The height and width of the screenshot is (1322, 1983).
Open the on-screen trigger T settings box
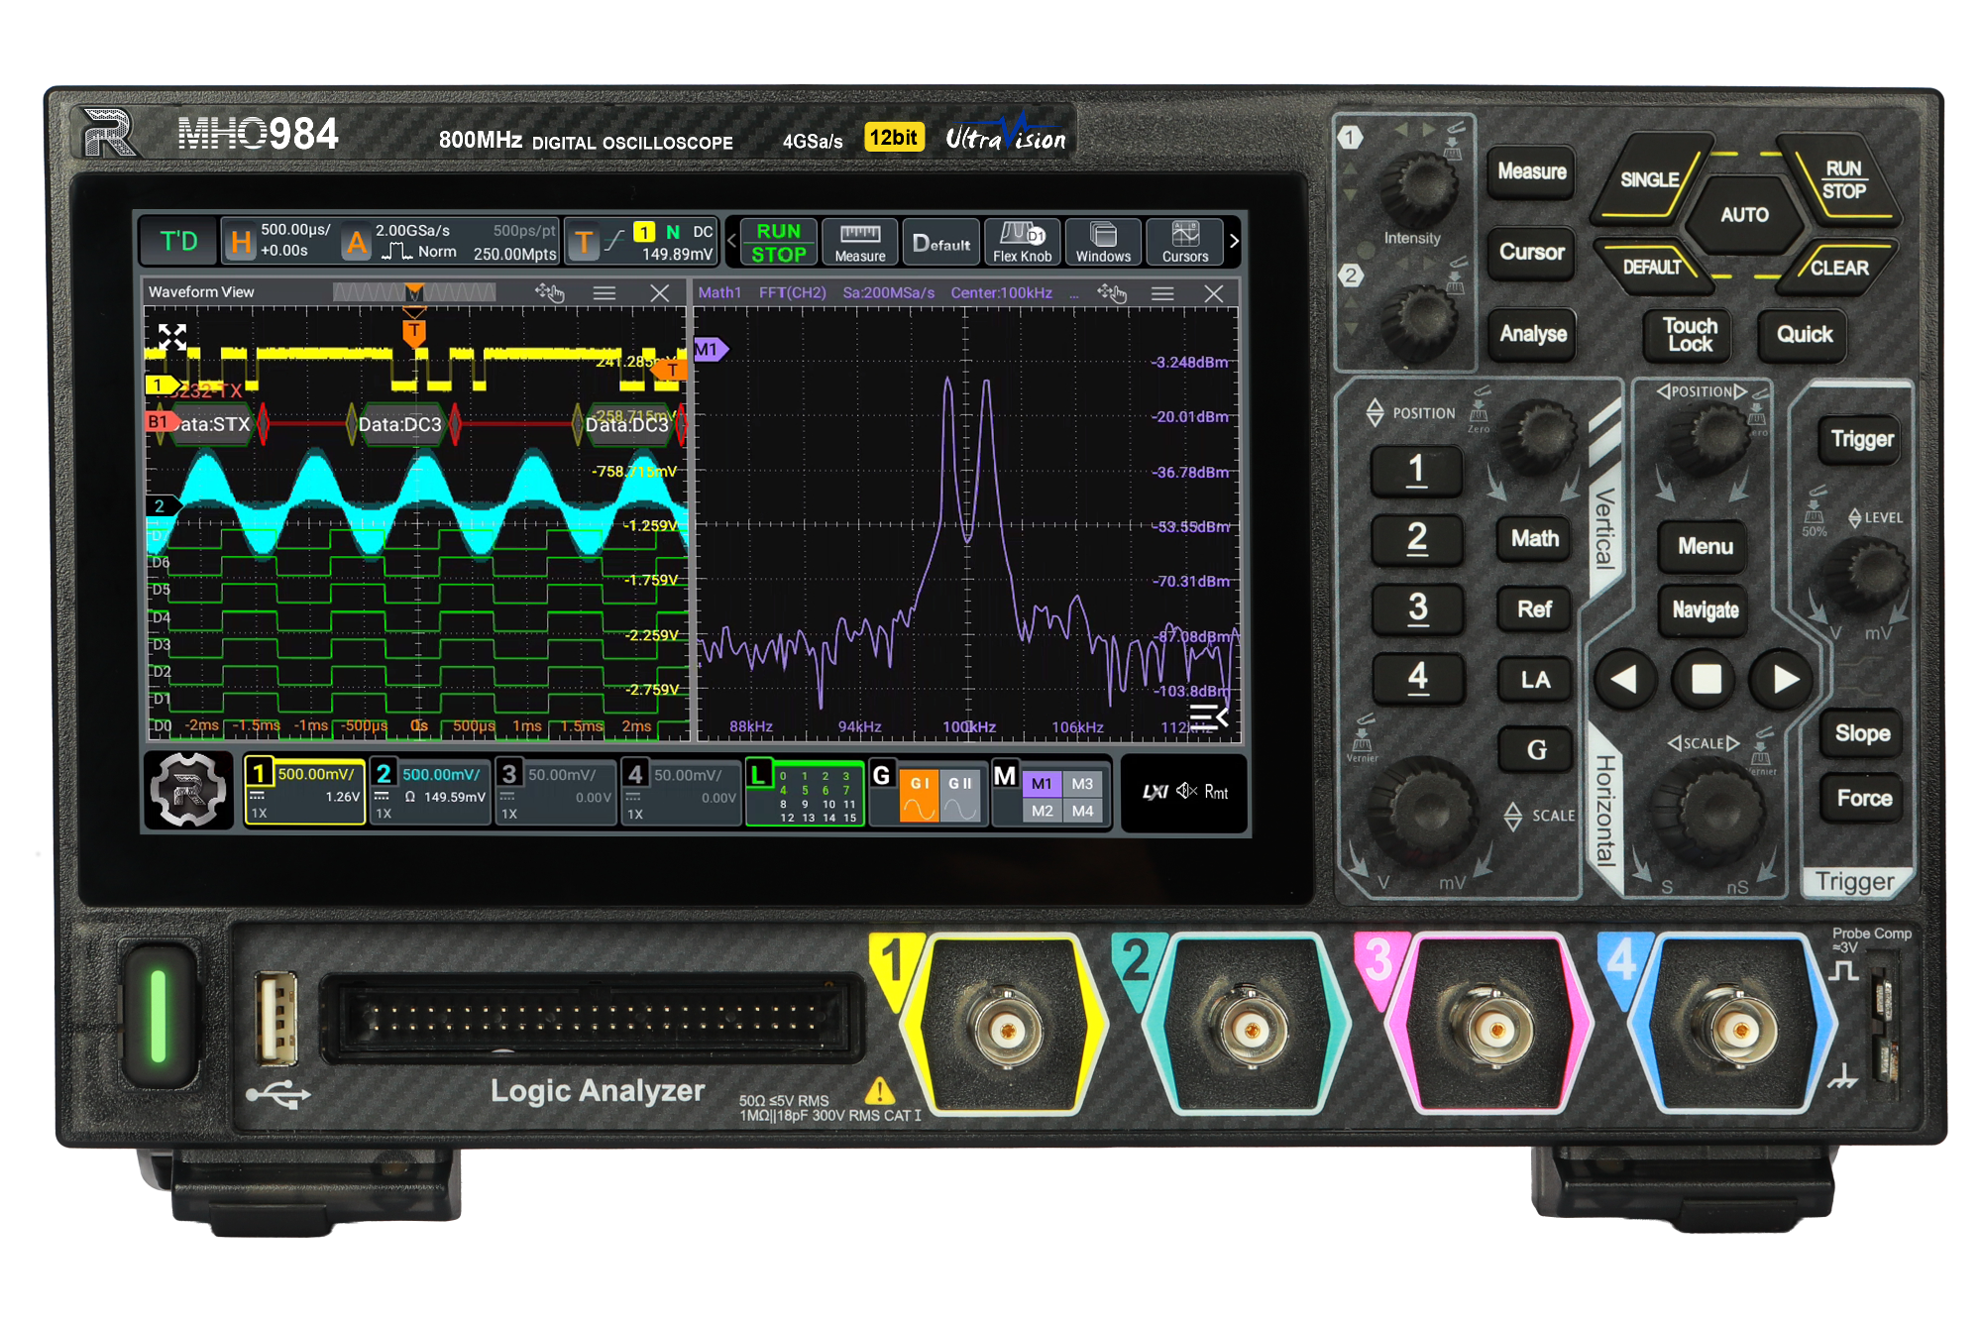point(642,242)
